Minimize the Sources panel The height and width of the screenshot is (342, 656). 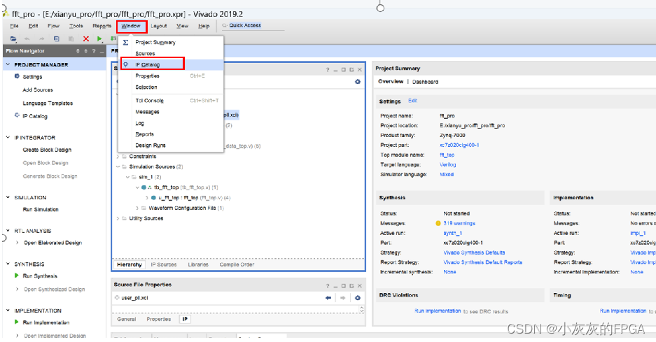(x=335, y=70)
